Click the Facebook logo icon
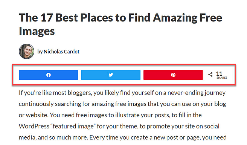This screenshot has width=247, height=145. click(x=49, y=75)
